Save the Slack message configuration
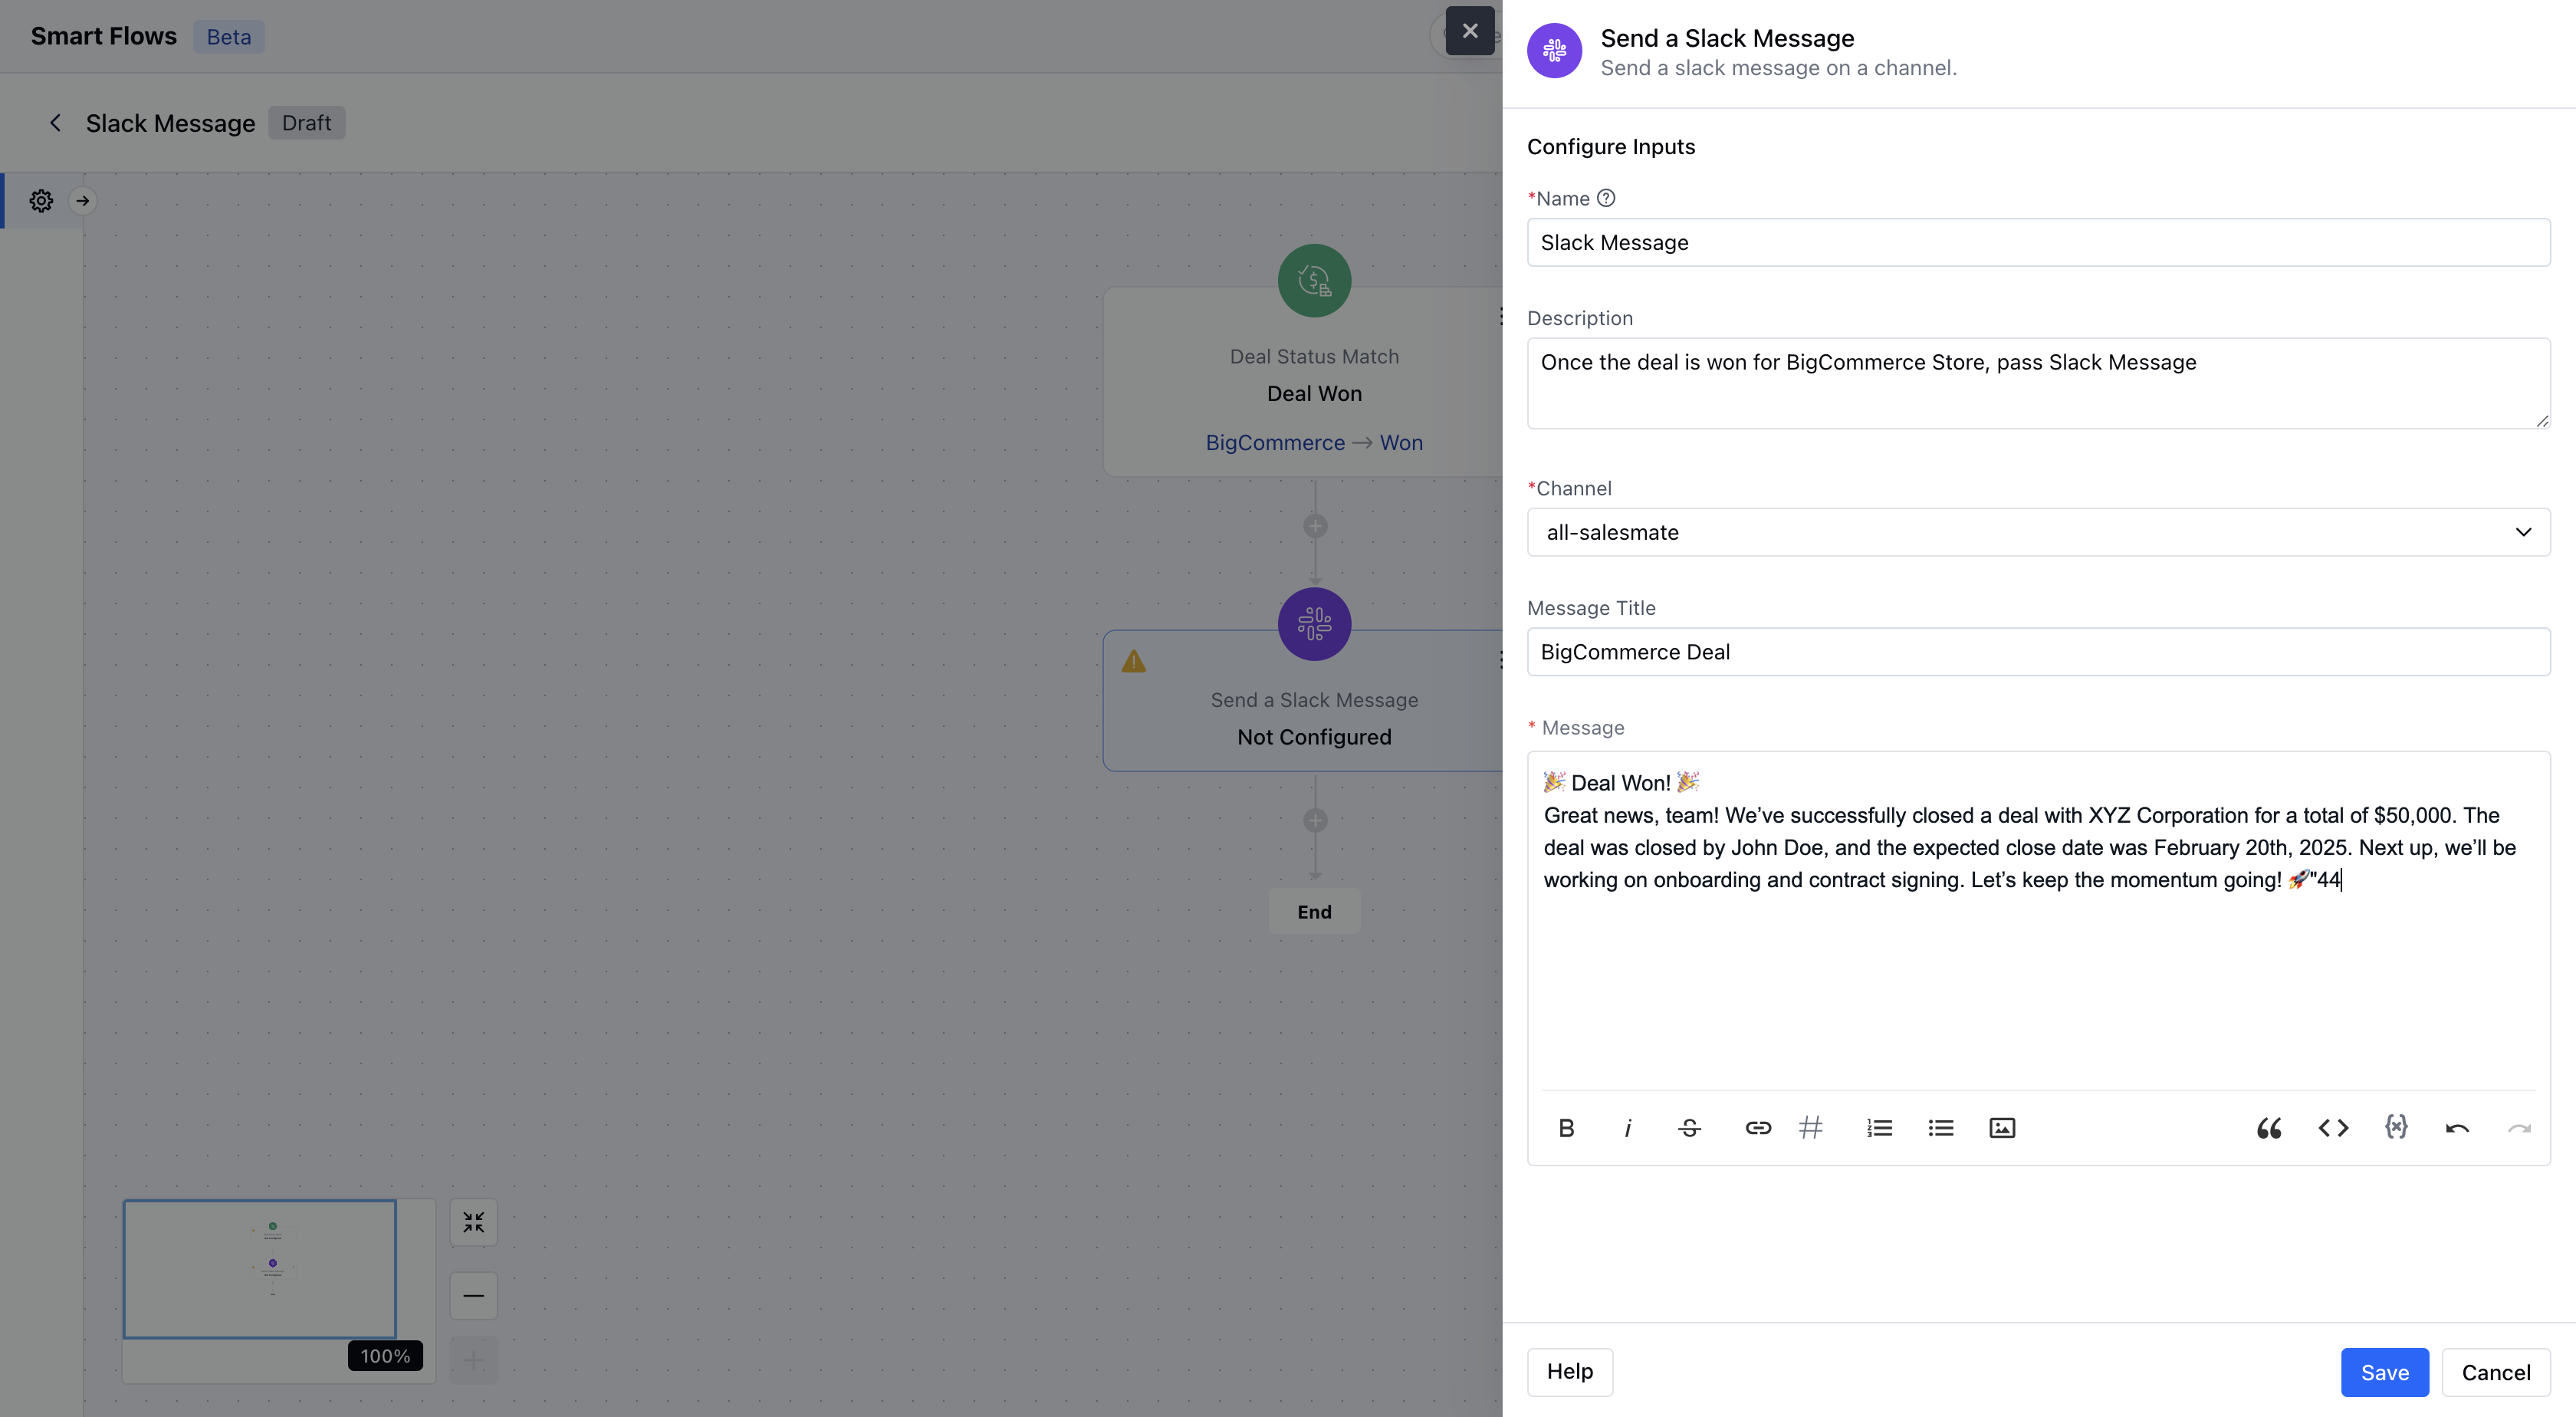Image resolution: width=2576 pixels, height=1417 pixels. (2384, 1372)
